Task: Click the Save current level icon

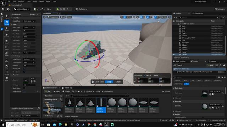Action: (3, 9)
